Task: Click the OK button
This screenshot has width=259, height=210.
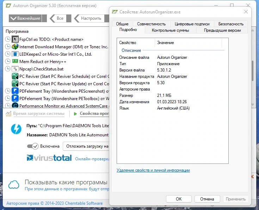Action: (x=179, y=199)
